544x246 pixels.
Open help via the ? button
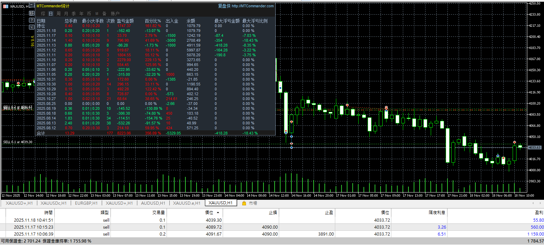[32, 20]
